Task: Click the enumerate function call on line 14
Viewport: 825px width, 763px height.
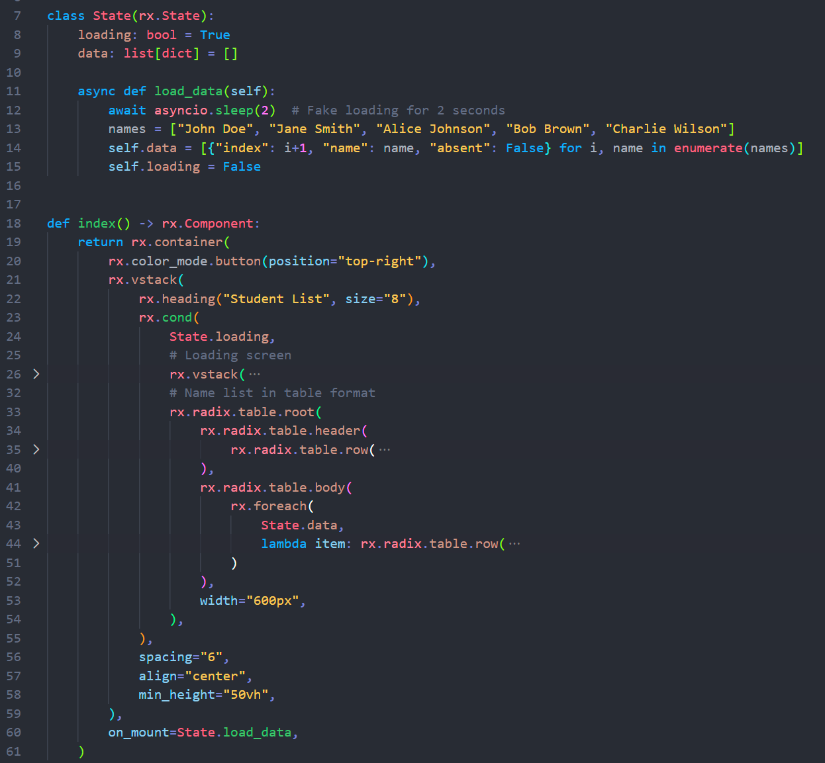Action: 708,148
